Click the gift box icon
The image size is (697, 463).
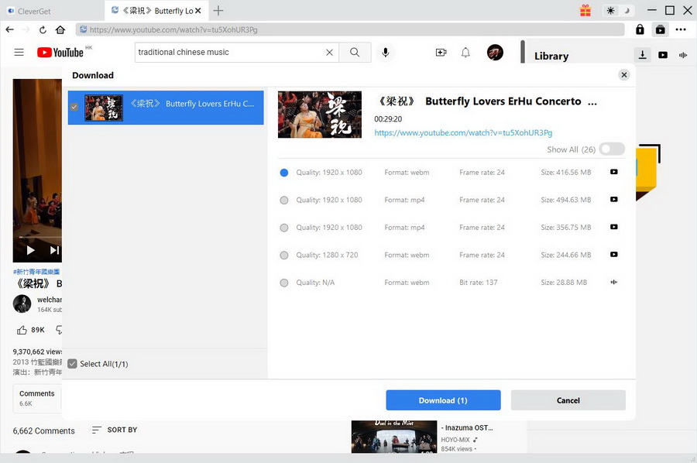click(x=585, y=11)
